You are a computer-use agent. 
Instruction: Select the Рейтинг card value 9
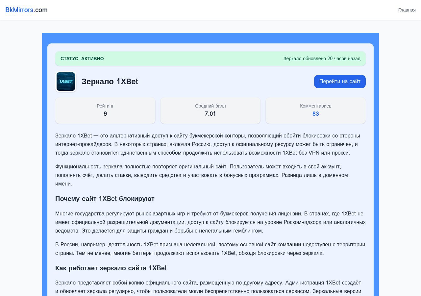[x=105, y=114]
